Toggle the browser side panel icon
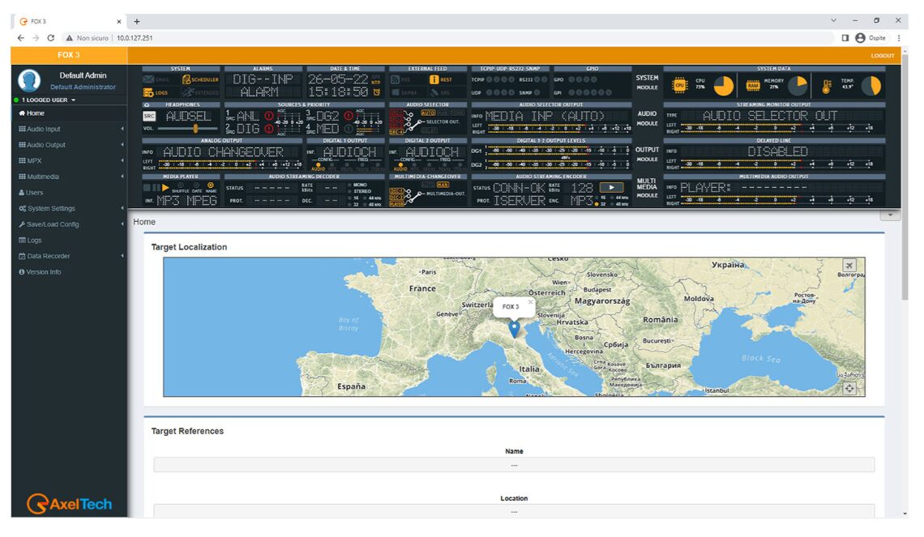 tap(845, 38)
